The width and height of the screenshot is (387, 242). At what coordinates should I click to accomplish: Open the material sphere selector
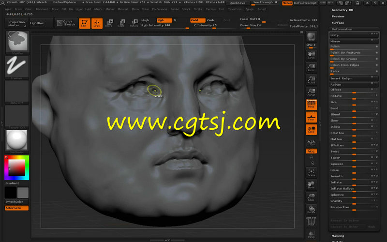click(x=17, y=140)
